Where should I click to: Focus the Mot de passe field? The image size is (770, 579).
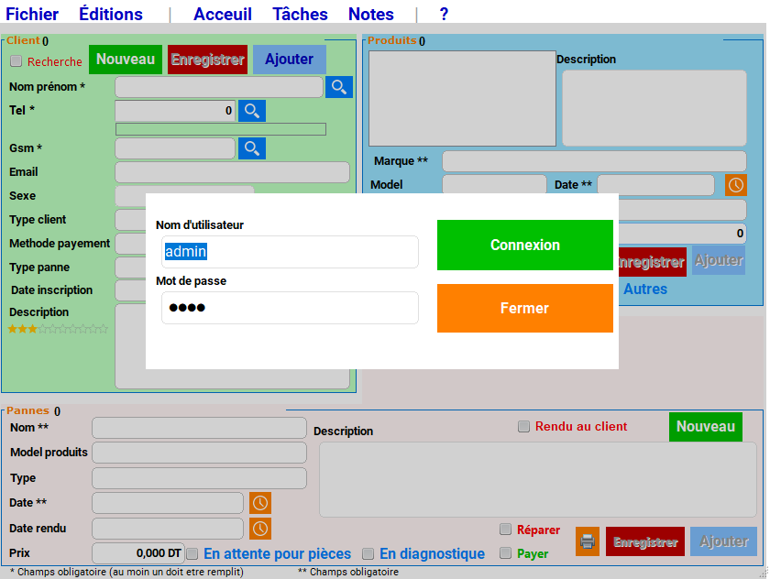(x=290, y=308)
